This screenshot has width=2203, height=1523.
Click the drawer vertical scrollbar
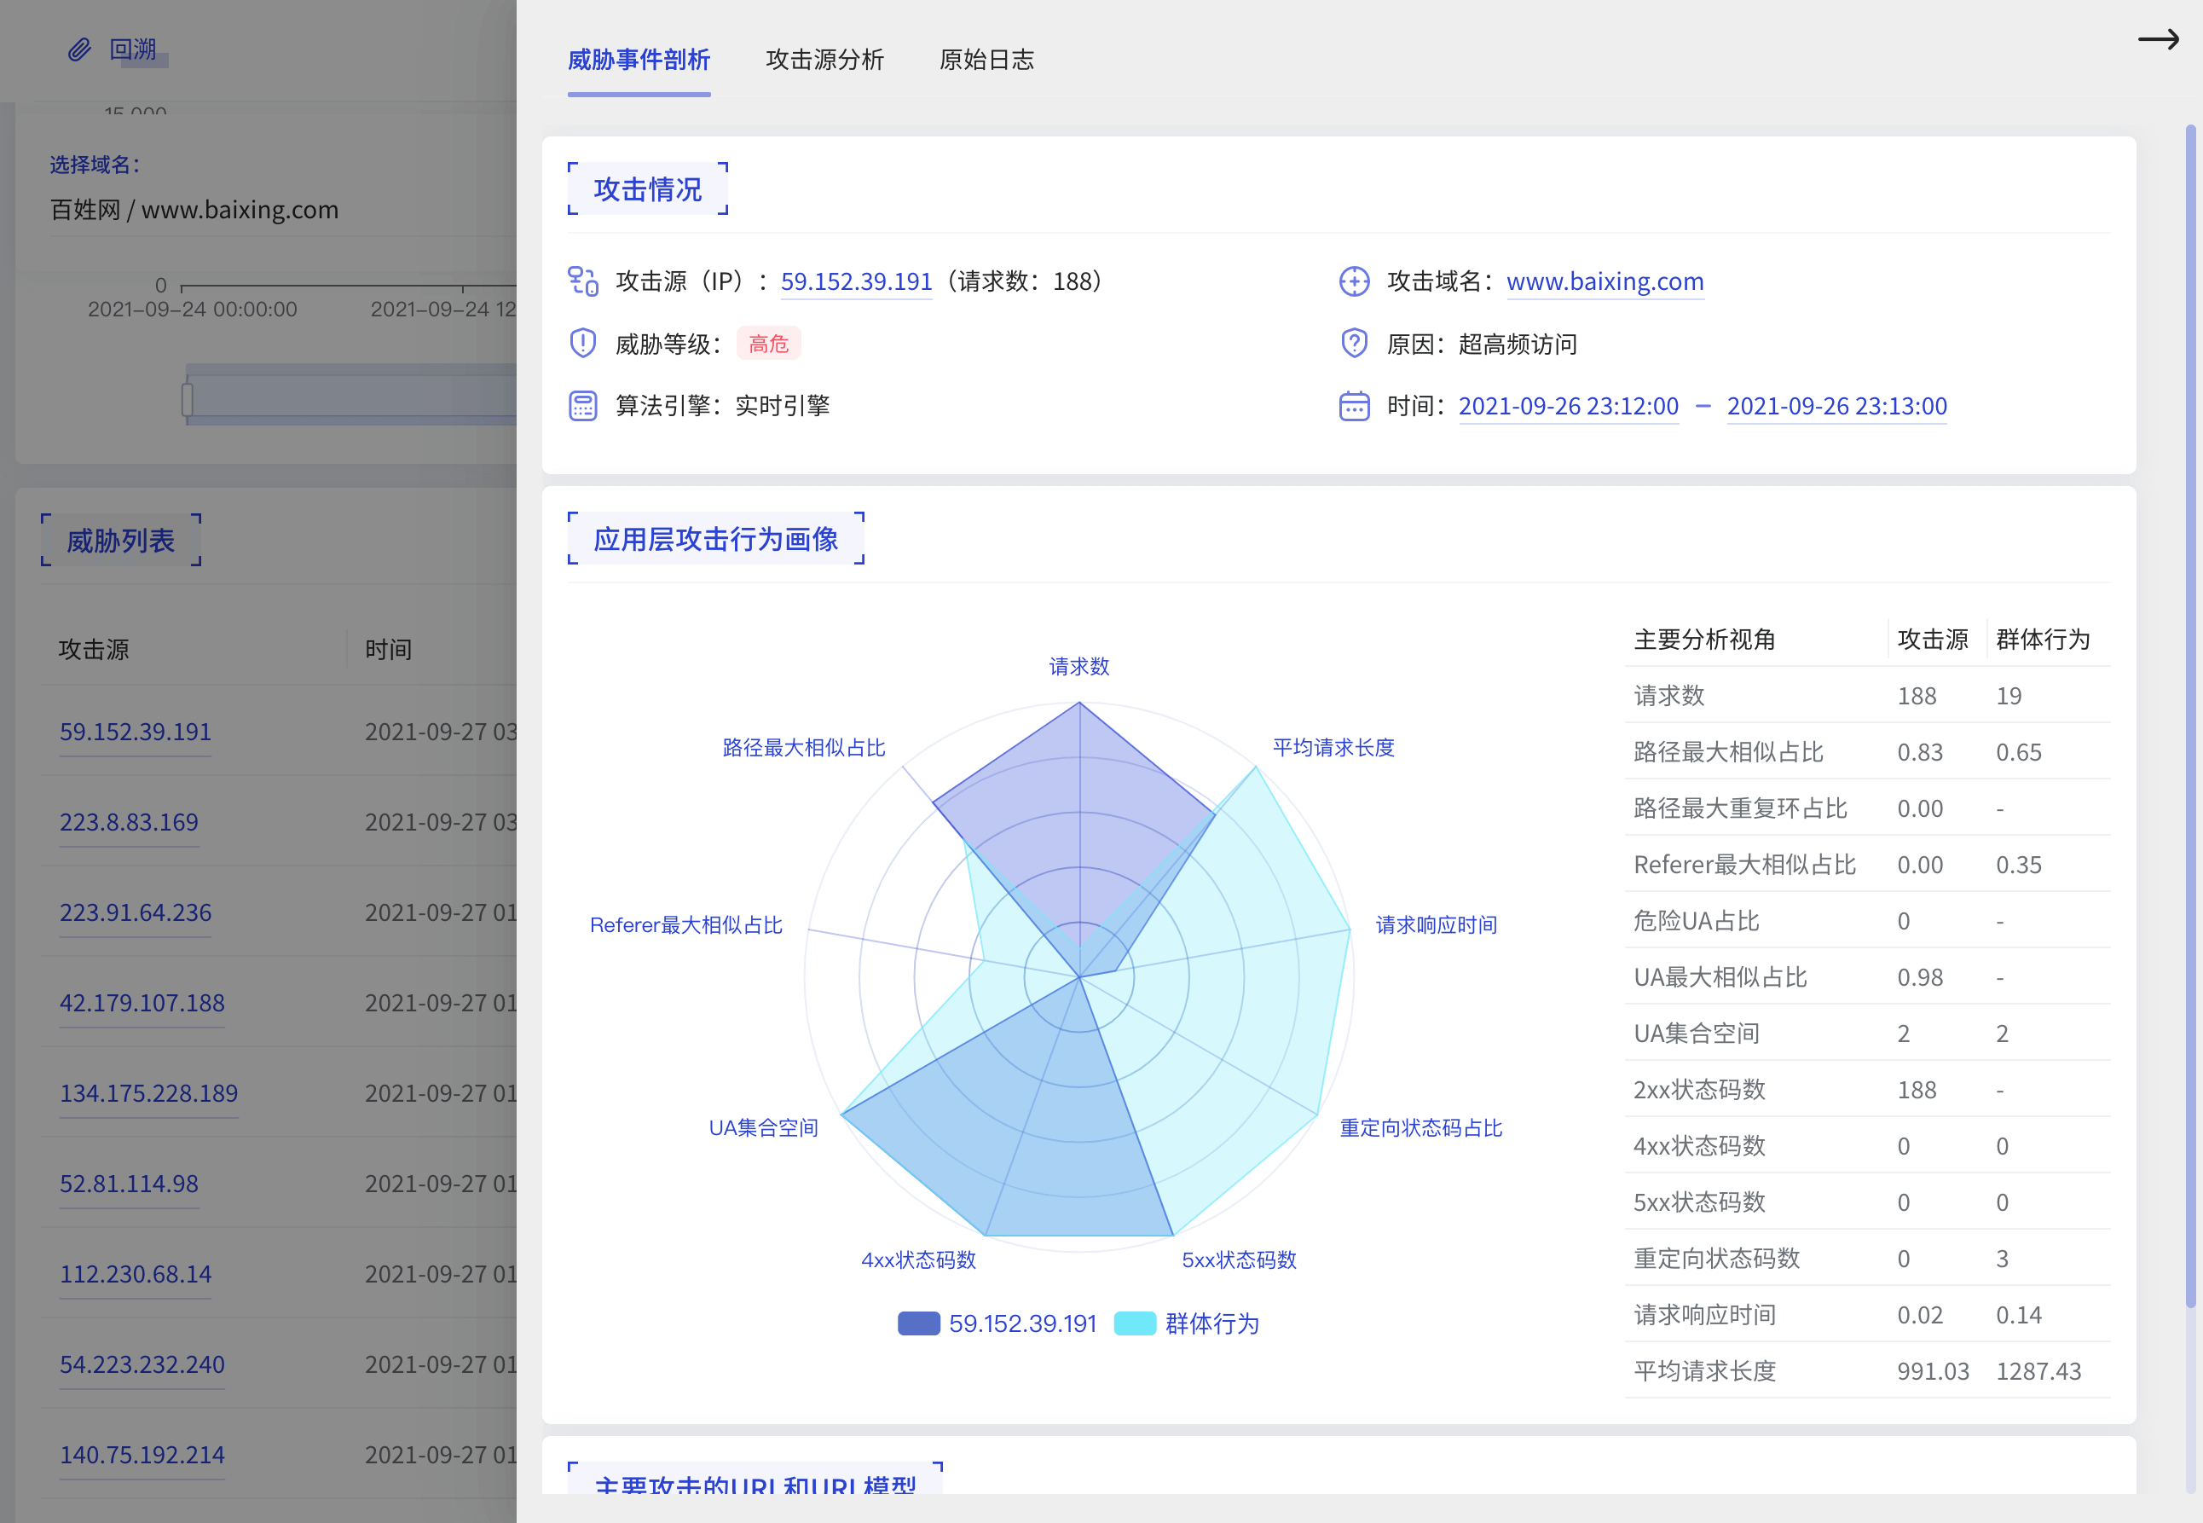pyautogui.click(x=2189, y=715)
